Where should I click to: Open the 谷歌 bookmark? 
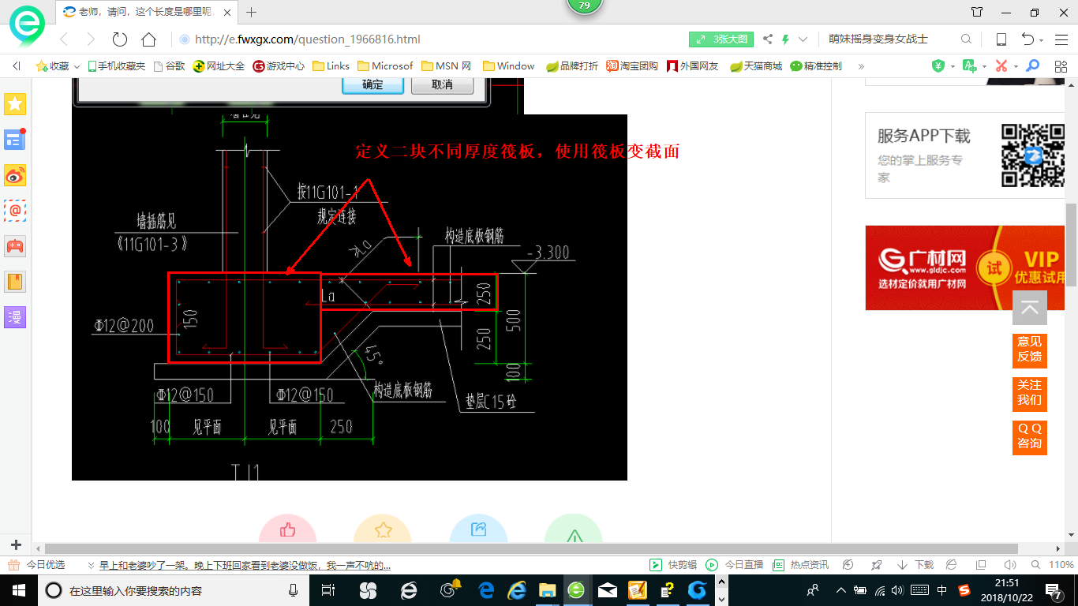pyautogui.click(x=170, y=66)
